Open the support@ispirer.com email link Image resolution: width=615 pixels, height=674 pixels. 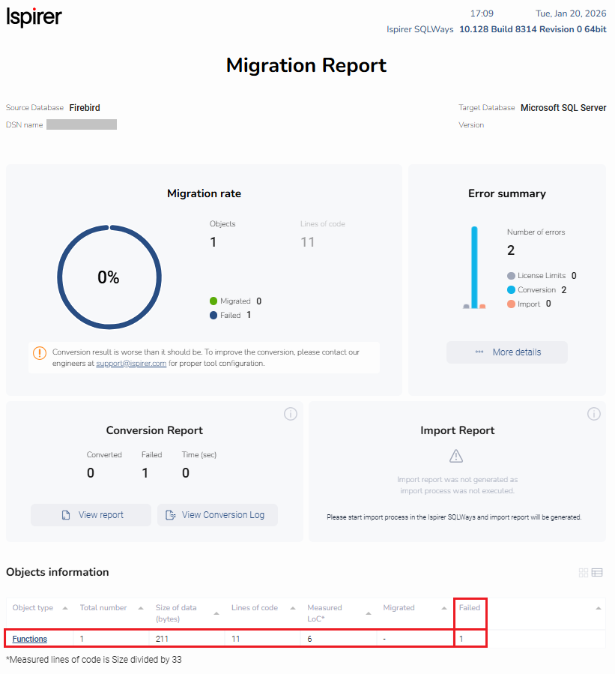pos(131,364)
